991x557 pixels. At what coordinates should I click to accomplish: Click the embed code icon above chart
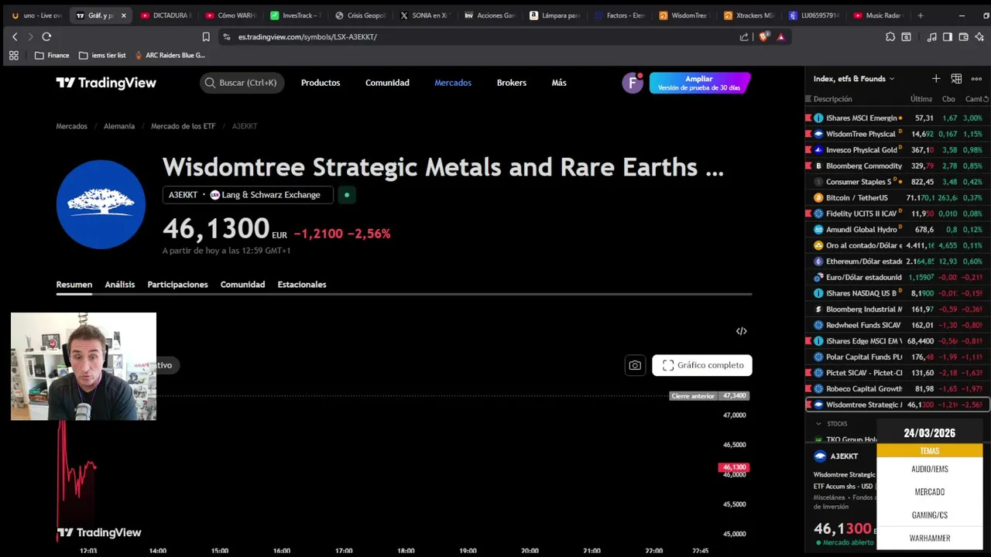pyautogui.click(x=741, y=331)
